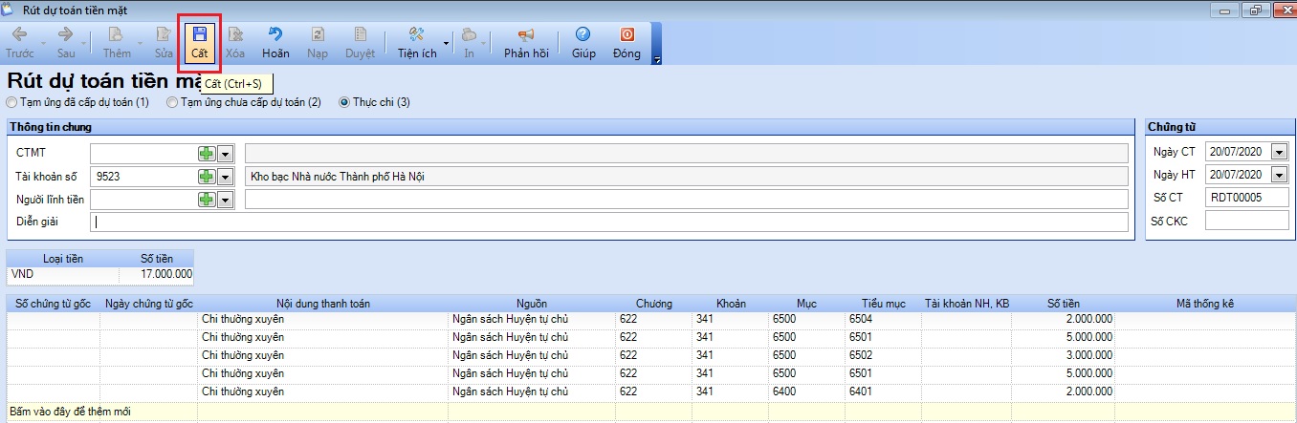Click the Tài khoản NH, KB column header

pyautogui.click(x=967, y=304)
